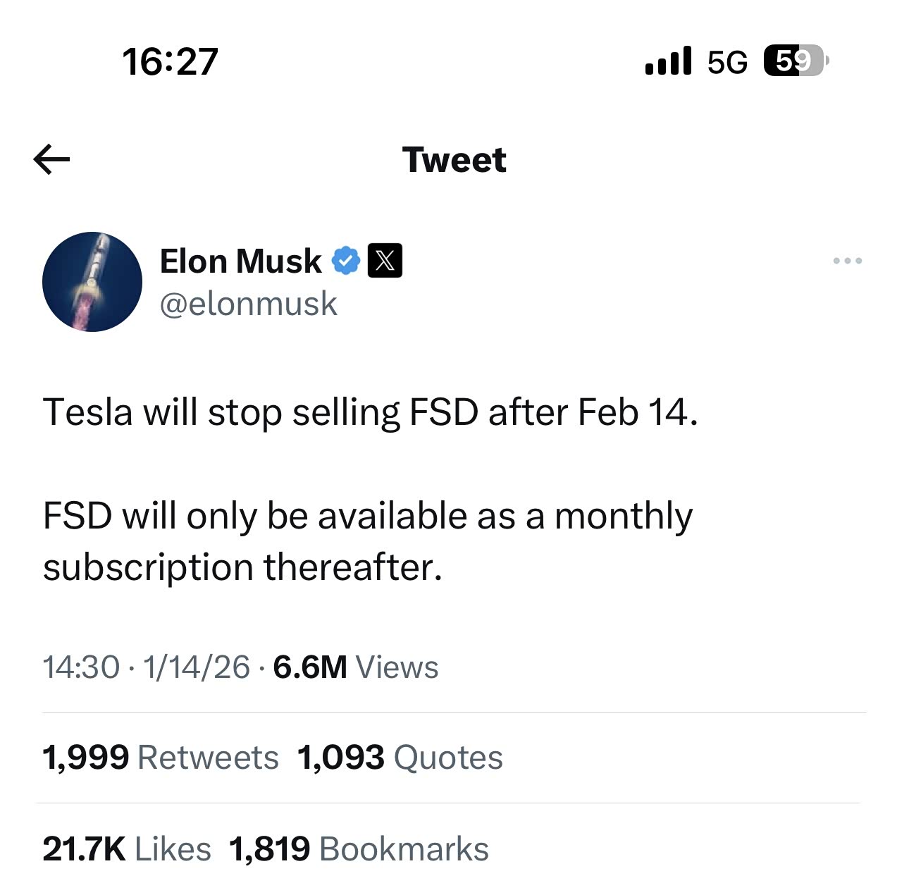This screenshot has height=883, width=909.
Task: Tap the back arrow icon
Action: point(51,160)
